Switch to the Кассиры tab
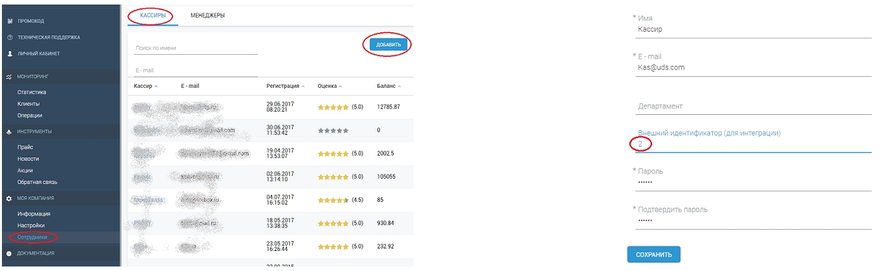 (149, 15)
